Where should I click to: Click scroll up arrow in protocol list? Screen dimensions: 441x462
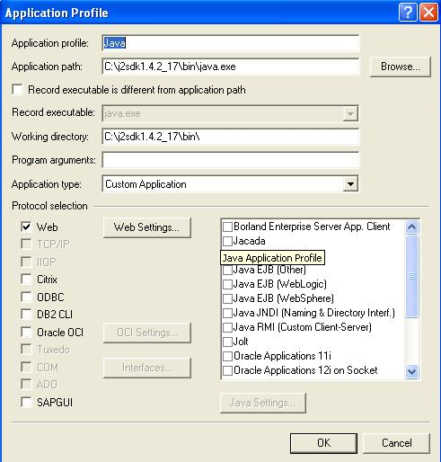411,227
